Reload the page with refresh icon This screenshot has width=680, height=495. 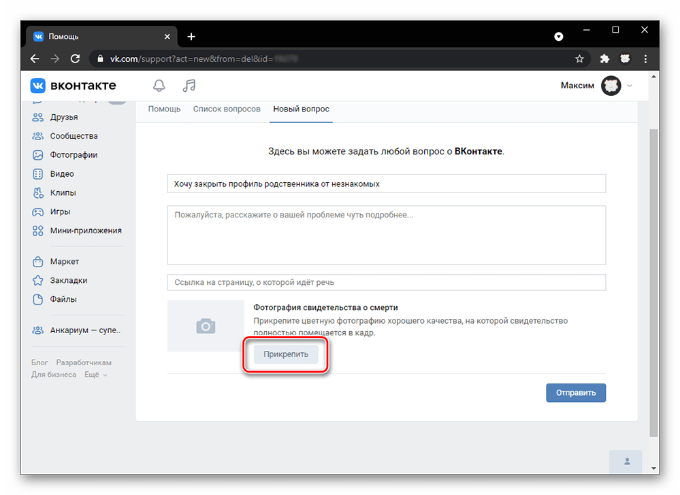[x=75, y=59]
